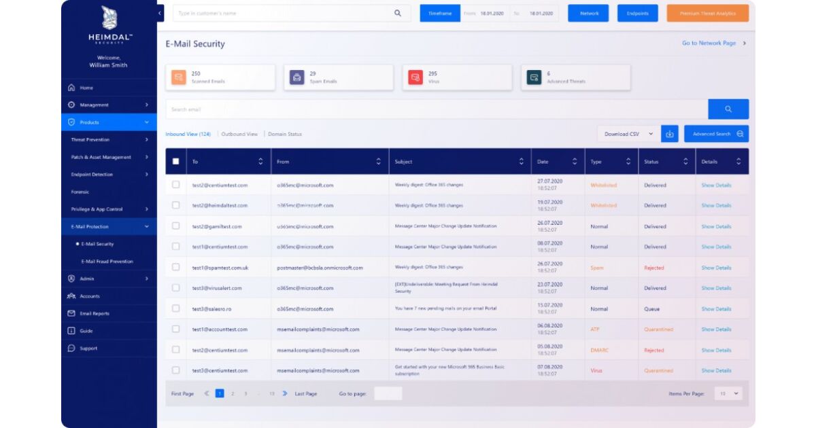Click the Support chat icon
This screenshot has height=428, width=816.
(x=71, y=349)
